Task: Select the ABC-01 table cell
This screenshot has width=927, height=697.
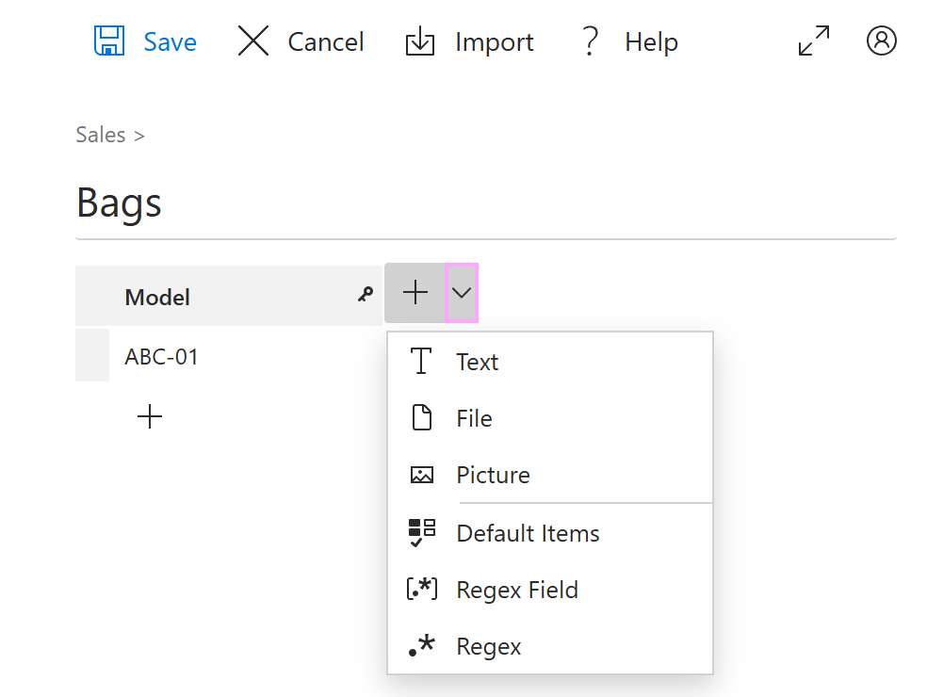Action: [x=161, y=356]
